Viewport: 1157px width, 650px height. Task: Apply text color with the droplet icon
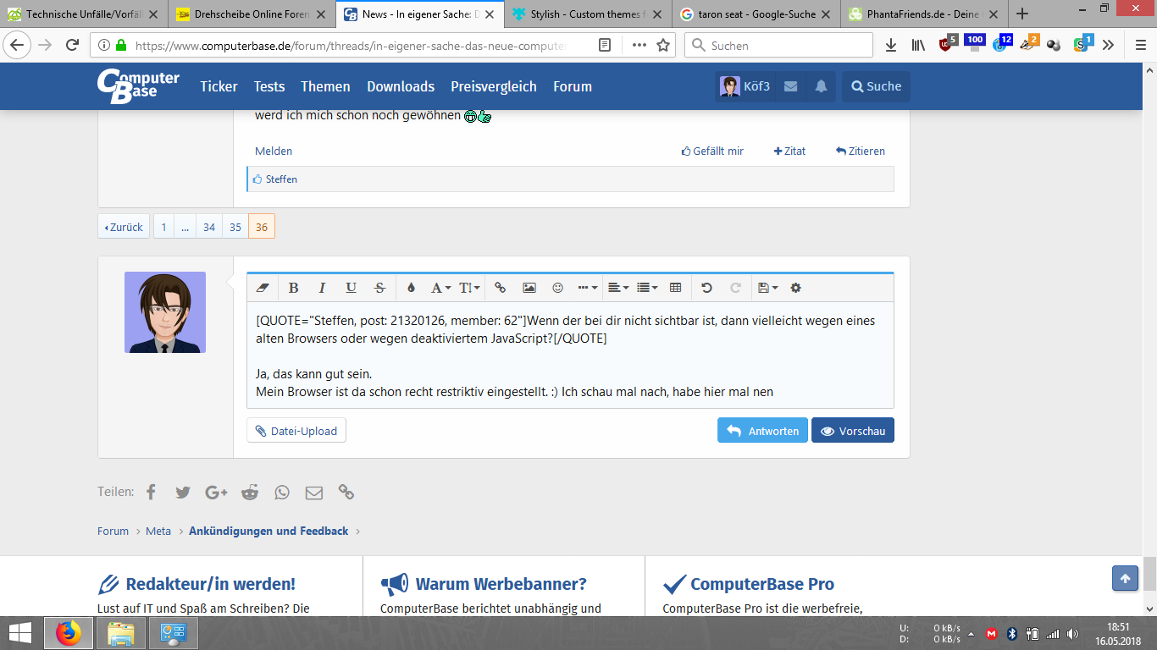click(x=410, y=288)
